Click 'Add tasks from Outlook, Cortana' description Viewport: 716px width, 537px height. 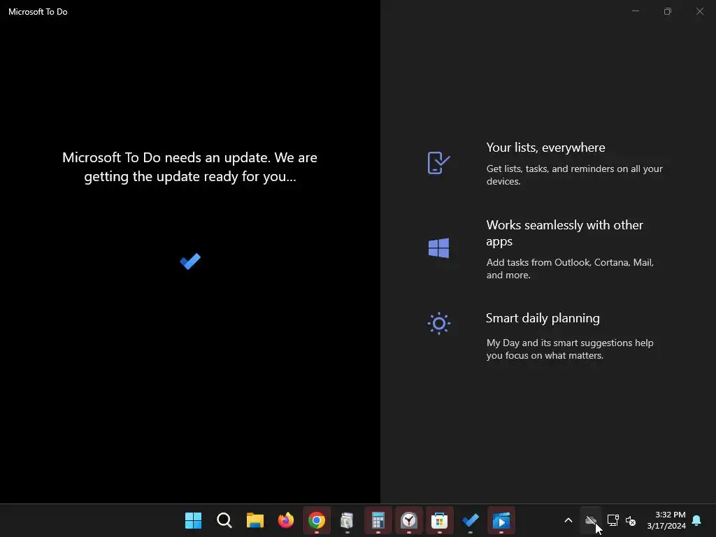coord(570,268)
